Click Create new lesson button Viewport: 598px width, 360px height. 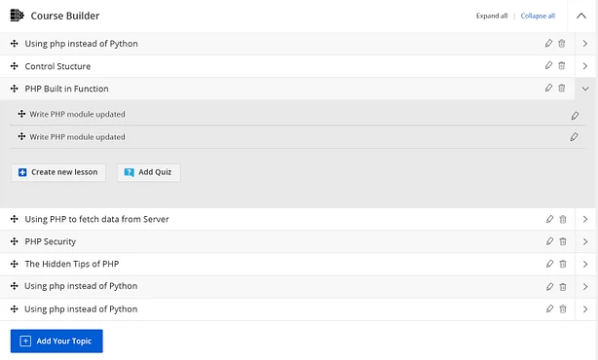pyautogui.click(x=58, y=172)
